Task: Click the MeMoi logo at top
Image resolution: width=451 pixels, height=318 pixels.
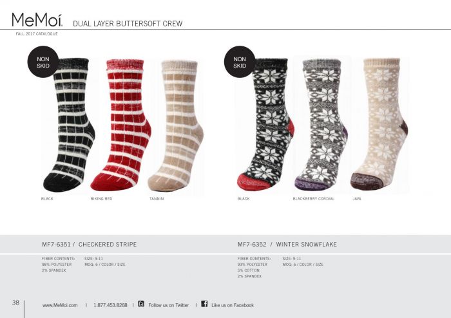Action: (x=37, y=19)
